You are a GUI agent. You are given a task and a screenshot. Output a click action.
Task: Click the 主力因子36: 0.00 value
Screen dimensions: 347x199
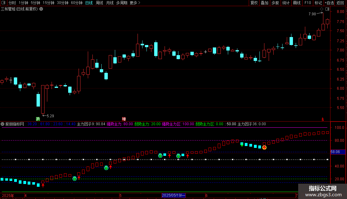click(251, 124)
